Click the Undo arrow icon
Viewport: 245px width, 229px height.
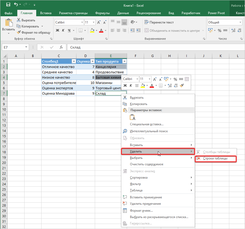pos(16,5)
